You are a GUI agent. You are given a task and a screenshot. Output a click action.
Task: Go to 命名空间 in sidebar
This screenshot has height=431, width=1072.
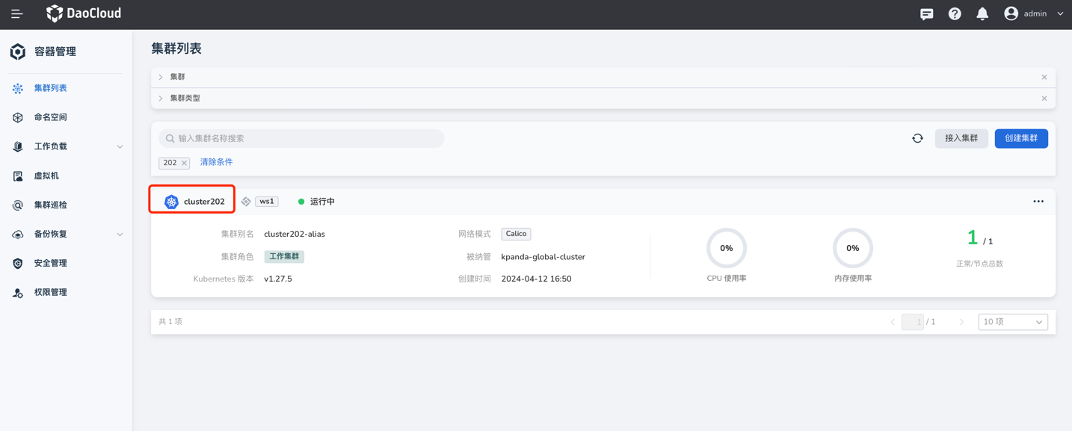(x=50, y=117)
